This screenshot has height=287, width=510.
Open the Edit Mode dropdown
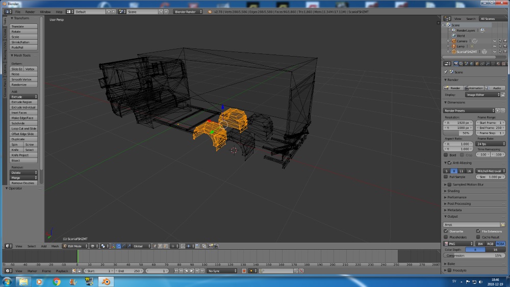(x=75, y=246)
